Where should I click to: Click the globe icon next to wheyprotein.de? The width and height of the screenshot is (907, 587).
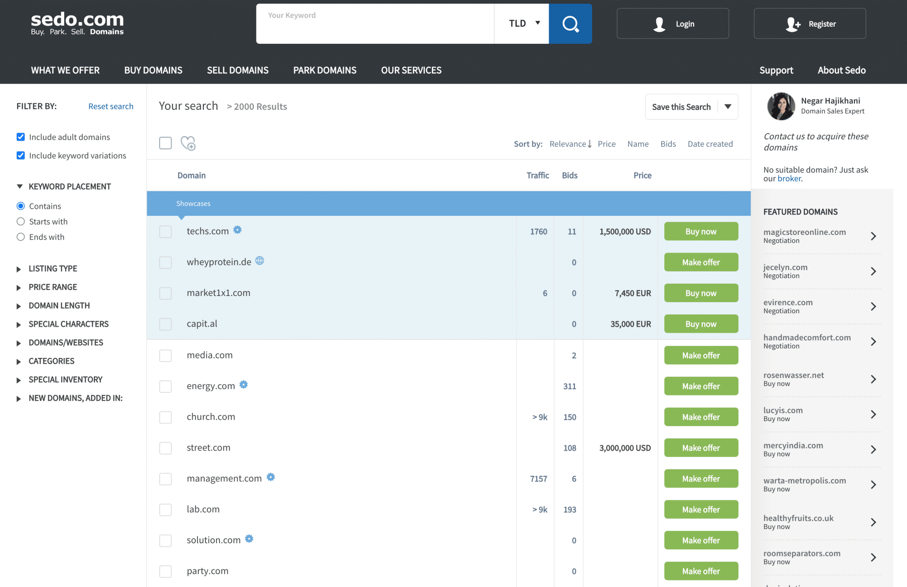click(x=260, y=261)
